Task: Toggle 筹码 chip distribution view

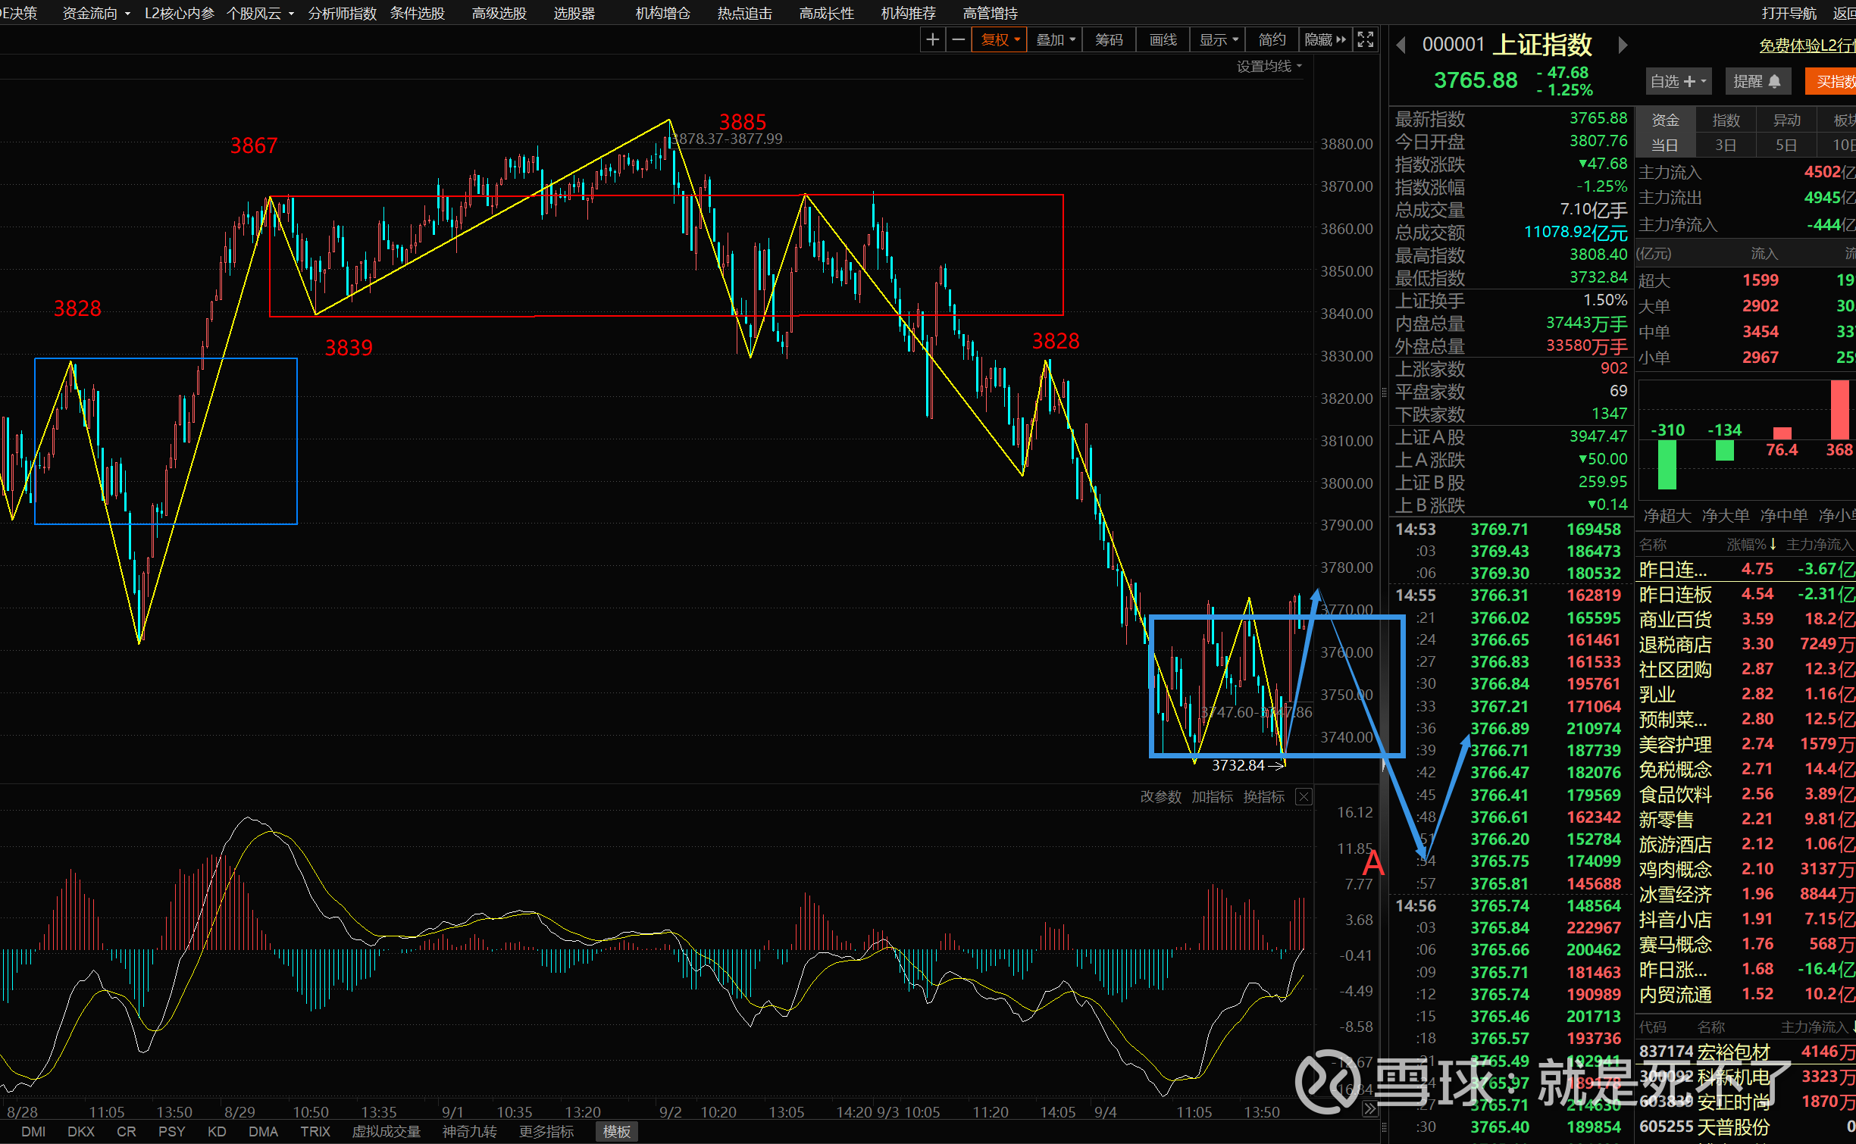Action: (x=1109, y=39)
